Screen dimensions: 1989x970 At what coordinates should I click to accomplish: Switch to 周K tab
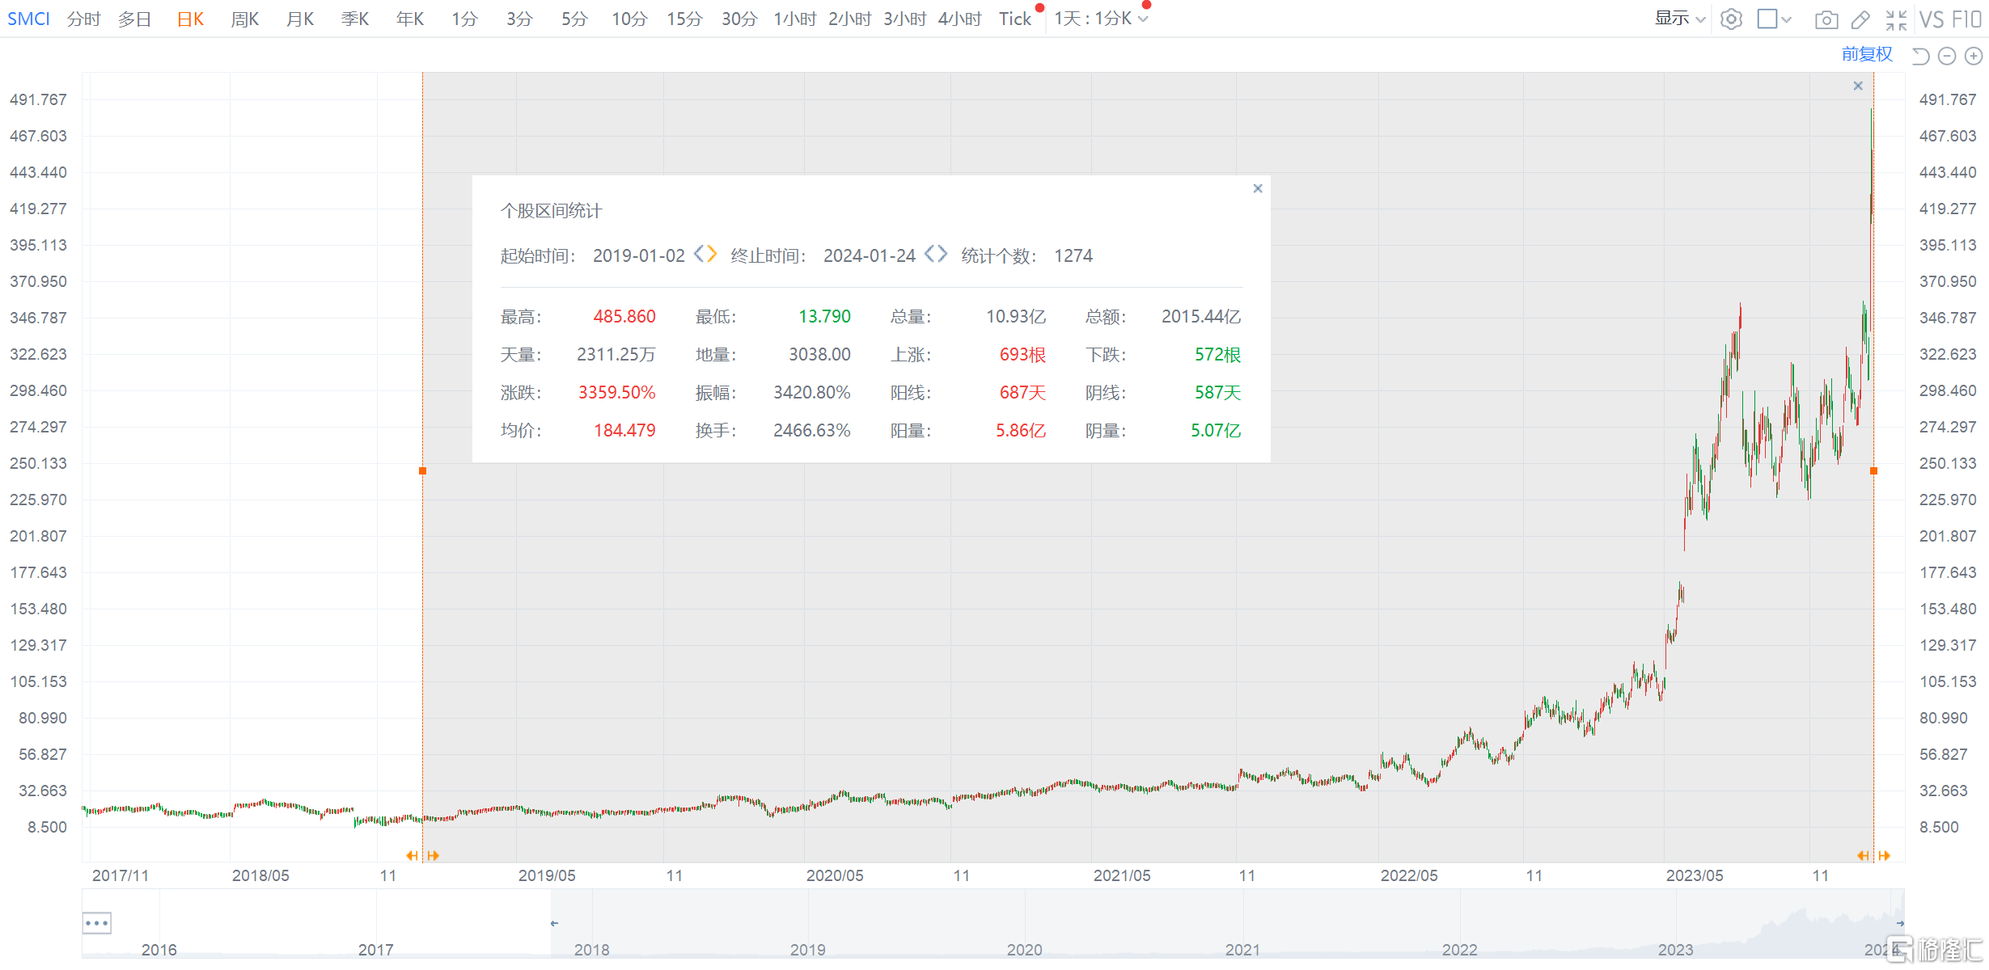244,19
